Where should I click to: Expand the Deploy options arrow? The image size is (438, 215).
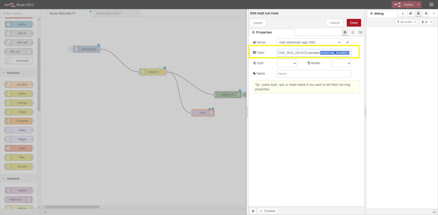coord(418,5)
